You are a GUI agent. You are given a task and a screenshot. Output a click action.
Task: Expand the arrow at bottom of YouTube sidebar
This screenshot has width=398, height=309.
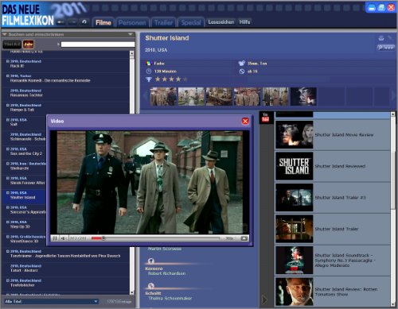tap(264, 299)
